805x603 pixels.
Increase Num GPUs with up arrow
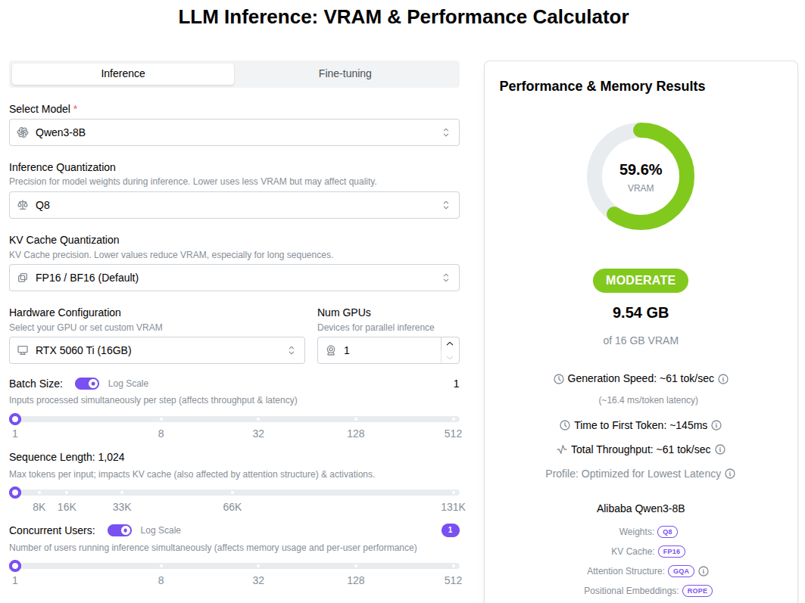pyautogui.click(x=450, y=343)
